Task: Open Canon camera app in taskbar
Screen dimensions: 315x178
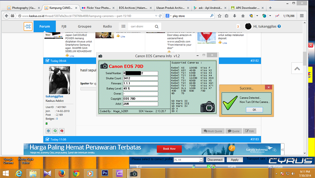Action: point(134,173)
